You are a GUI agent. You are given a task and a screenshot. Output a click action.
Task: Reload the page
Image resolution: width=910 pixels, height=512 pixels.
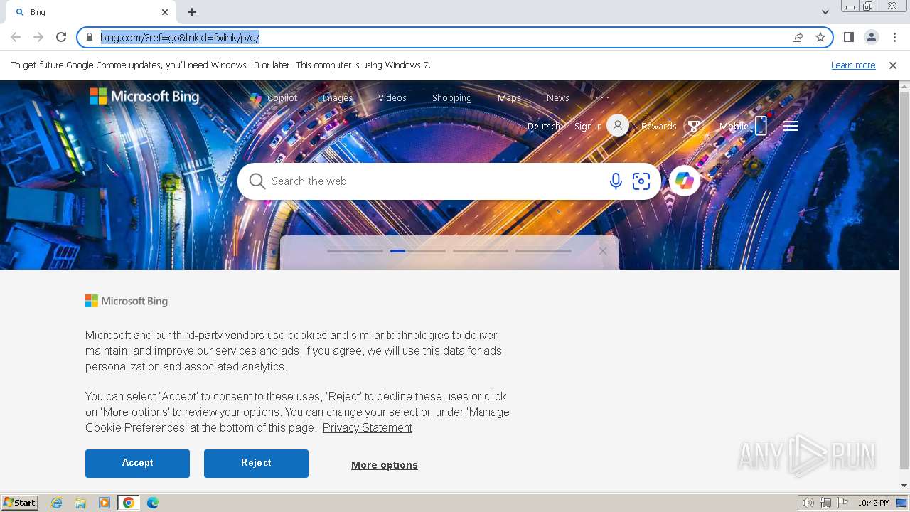[61, 37]
